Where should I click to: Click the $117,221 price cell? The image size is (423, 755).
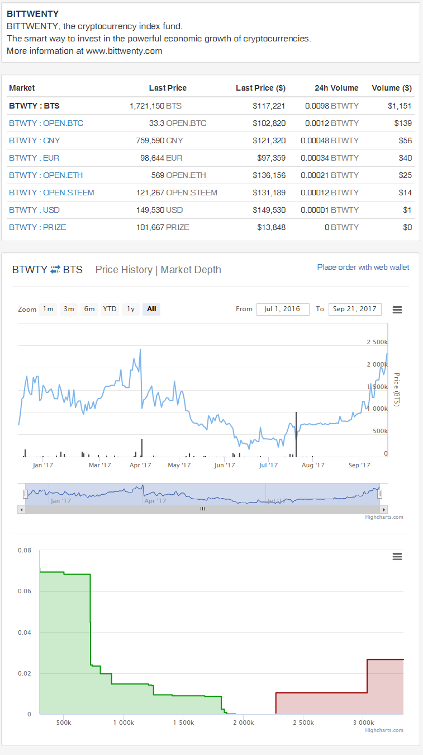269,106
